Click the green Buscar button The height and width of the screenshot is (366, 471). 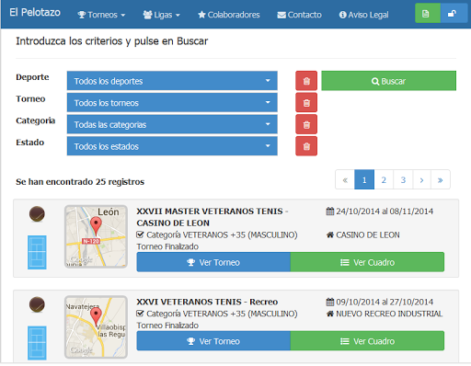pyautogui.click(x=388, y=81)
